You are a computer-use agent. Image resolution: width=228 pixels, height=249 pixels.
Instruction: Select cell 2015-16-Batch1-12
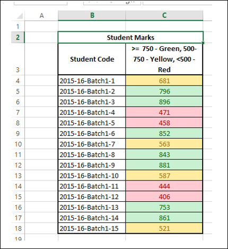point(92,196)
